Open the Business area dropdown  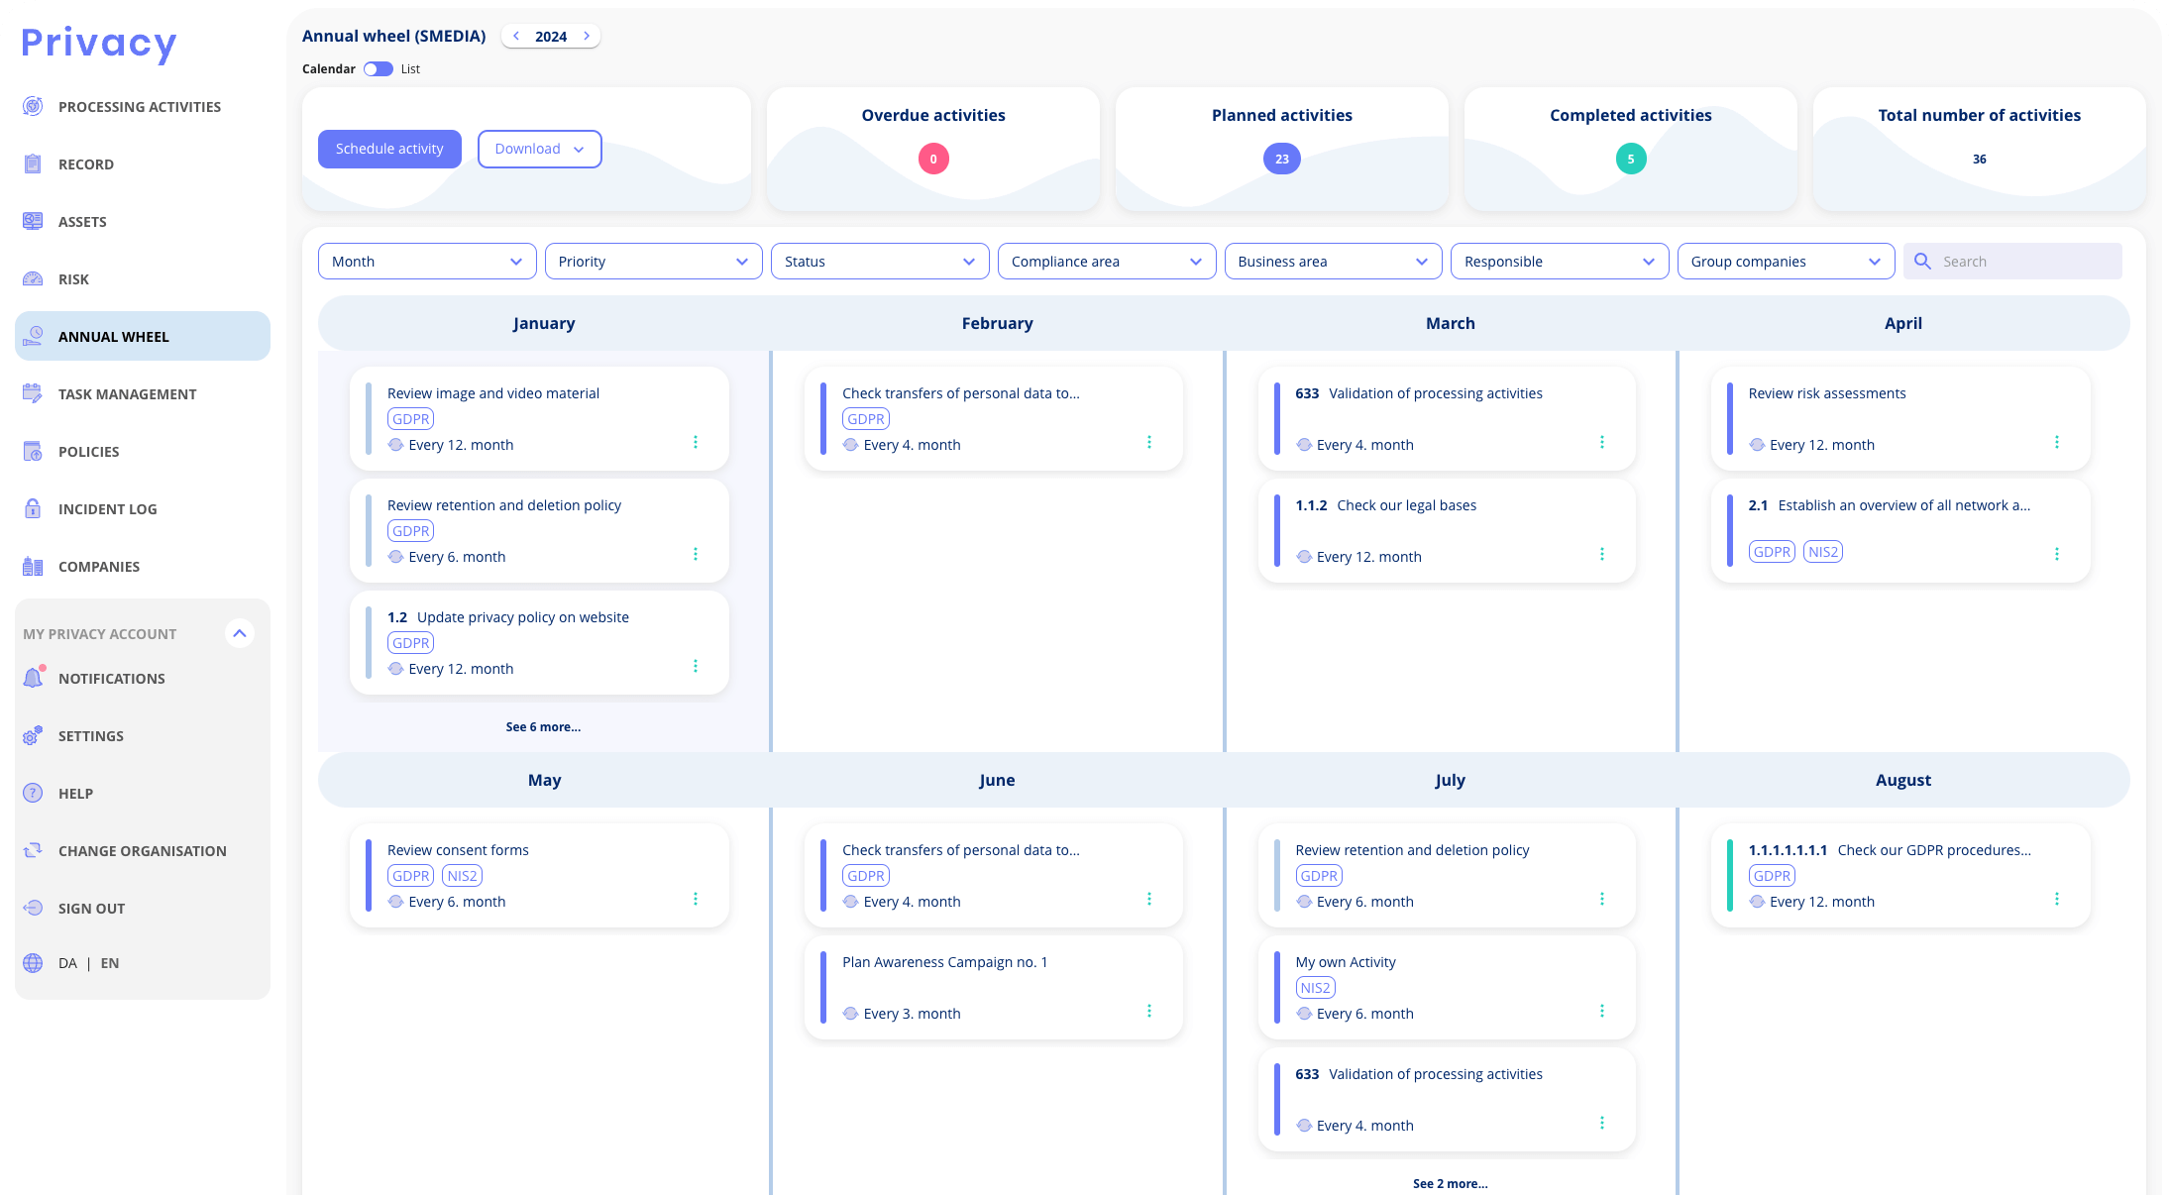1333,261
